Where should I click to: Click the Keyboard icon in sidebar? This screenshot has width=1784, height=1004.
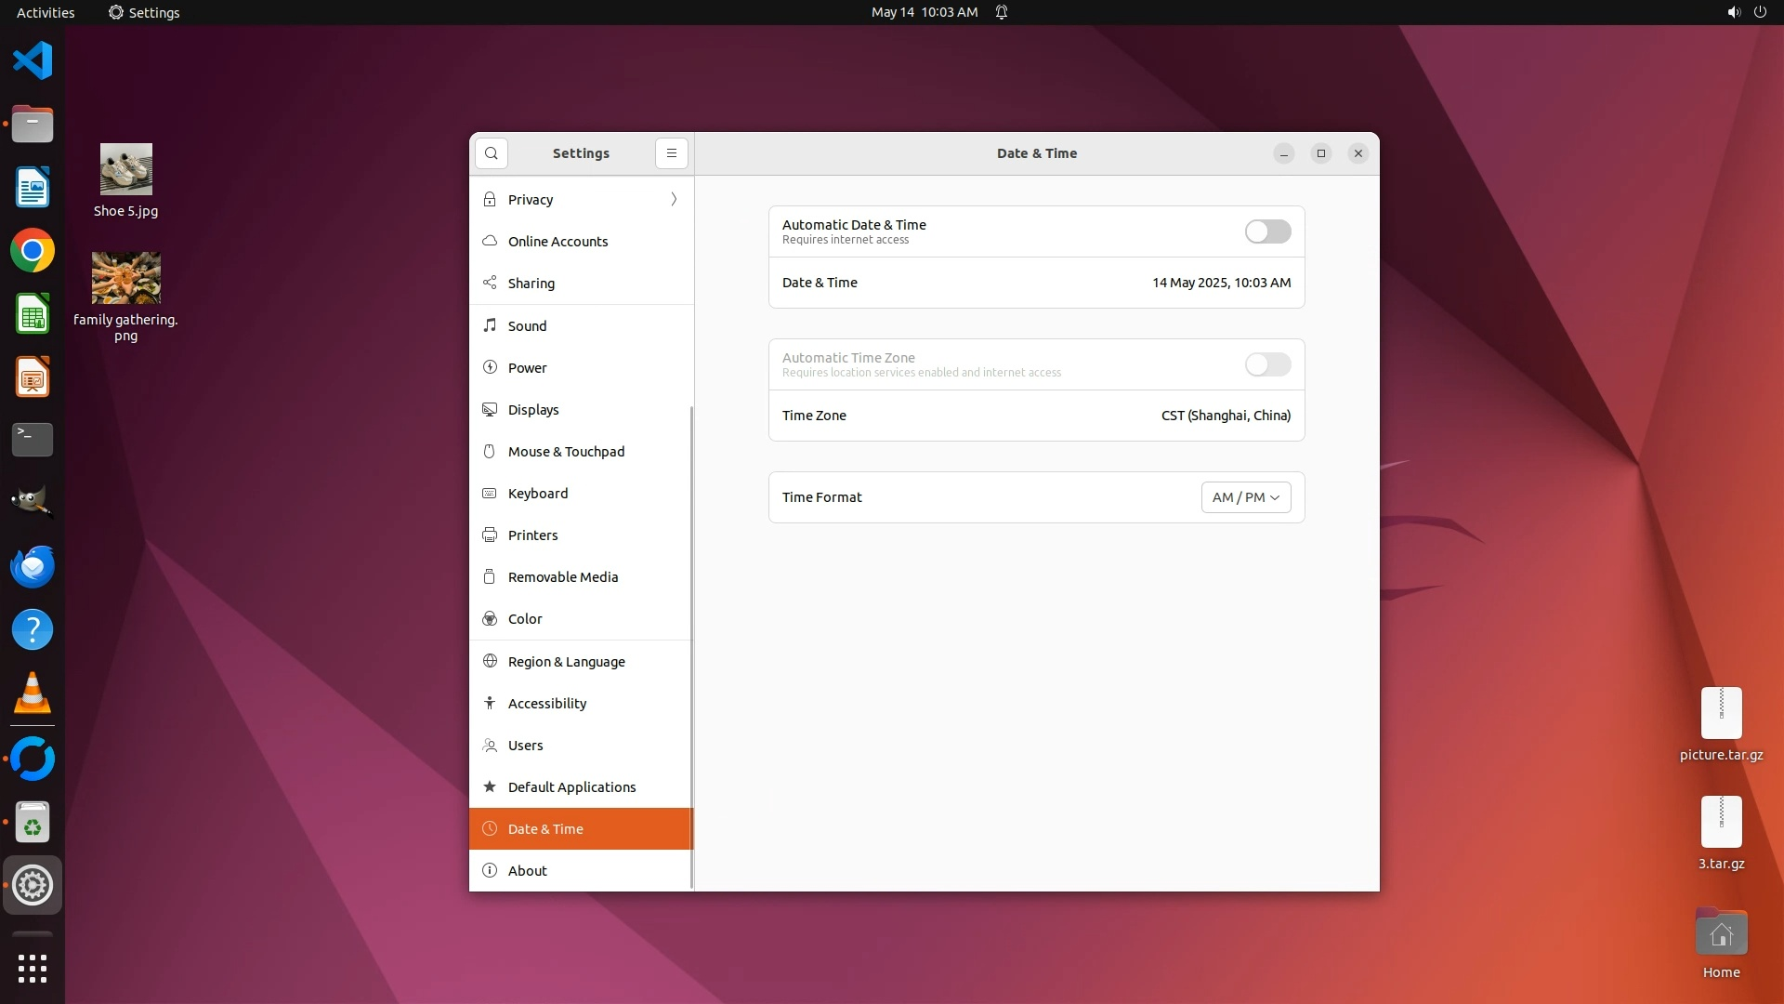pos(490,494)
